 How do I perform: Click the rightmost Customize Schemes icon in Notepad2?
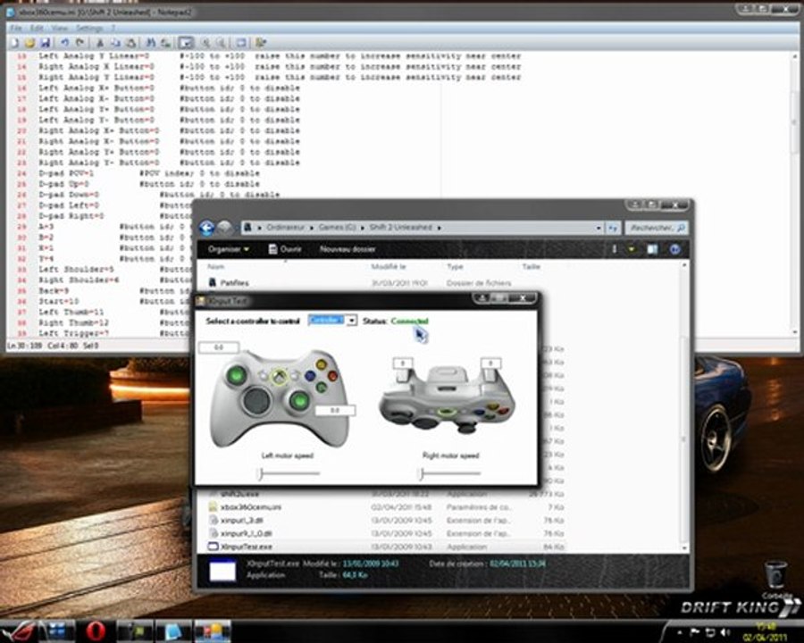pos(261,43)
